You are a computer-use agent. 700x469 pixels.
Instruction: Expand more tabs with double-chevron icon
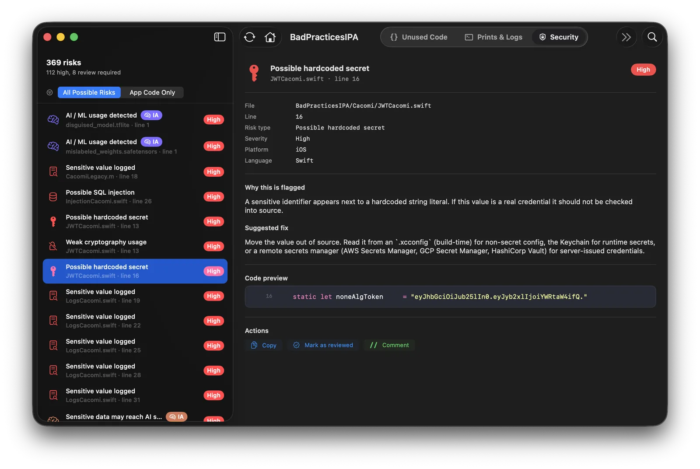(x=626, y=37)
